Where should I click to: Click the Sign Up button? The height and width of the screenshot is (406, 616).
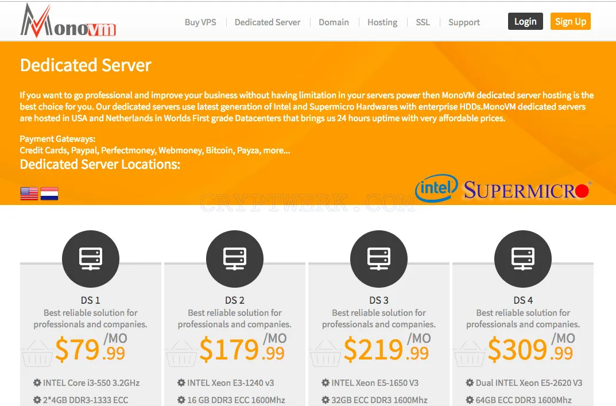(571, 21)
